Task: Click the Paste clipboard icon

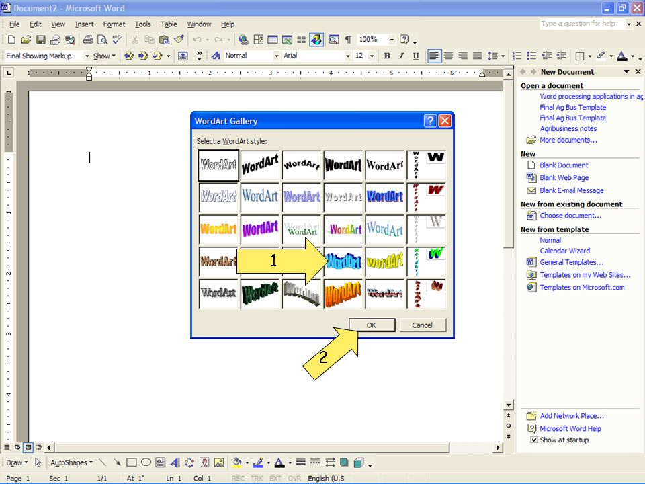Action: pos(164,40)
